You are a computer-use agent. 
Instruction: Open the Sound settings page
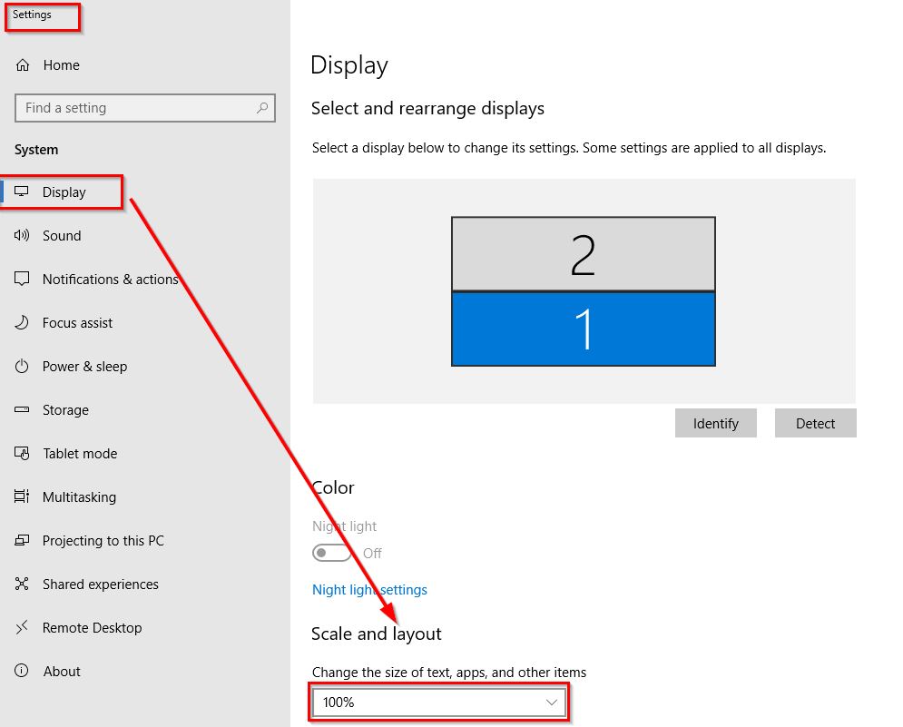point(62,236)
